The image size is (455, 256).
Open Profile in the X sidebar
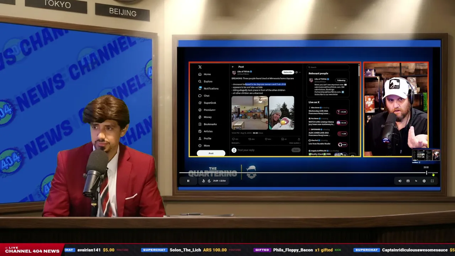pyautogui.click(x=205, y=138)
